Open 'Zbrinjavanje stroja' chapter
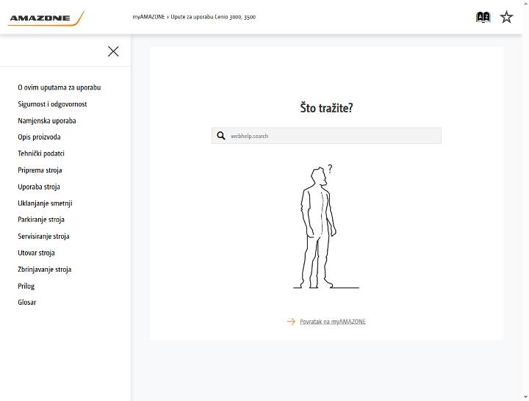529x401 pixels. (x=45, y=269)
